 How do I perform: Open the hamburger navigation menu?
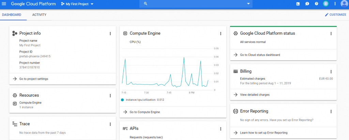pyautogui.click(x=4, y=4)
